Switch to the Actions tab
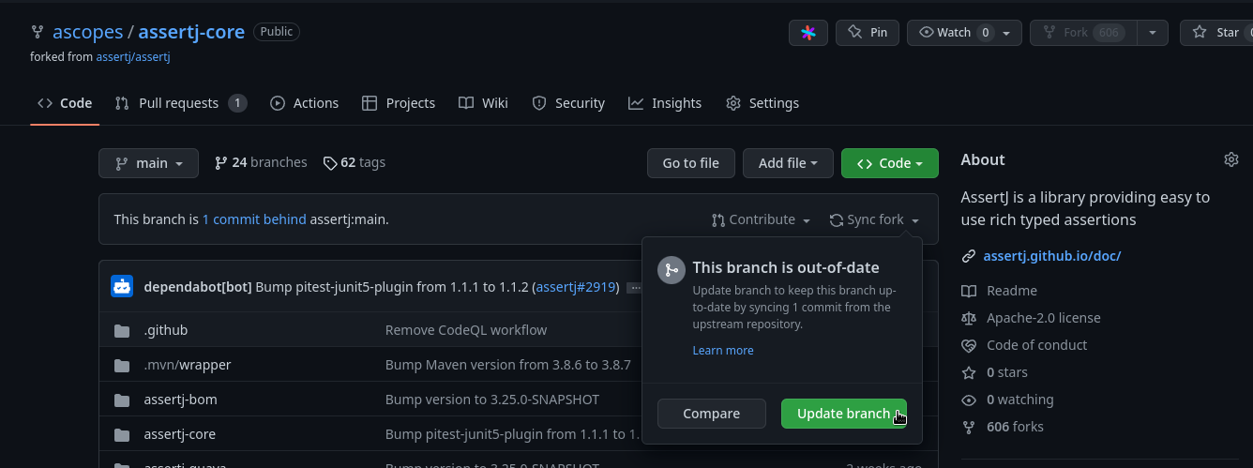 tap(305, 103)
